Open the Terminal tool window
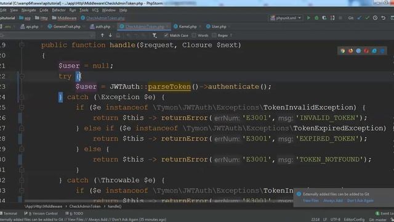The height and width of the screenshot is (222, 394). pyautogui.click(x=9, y=213)
